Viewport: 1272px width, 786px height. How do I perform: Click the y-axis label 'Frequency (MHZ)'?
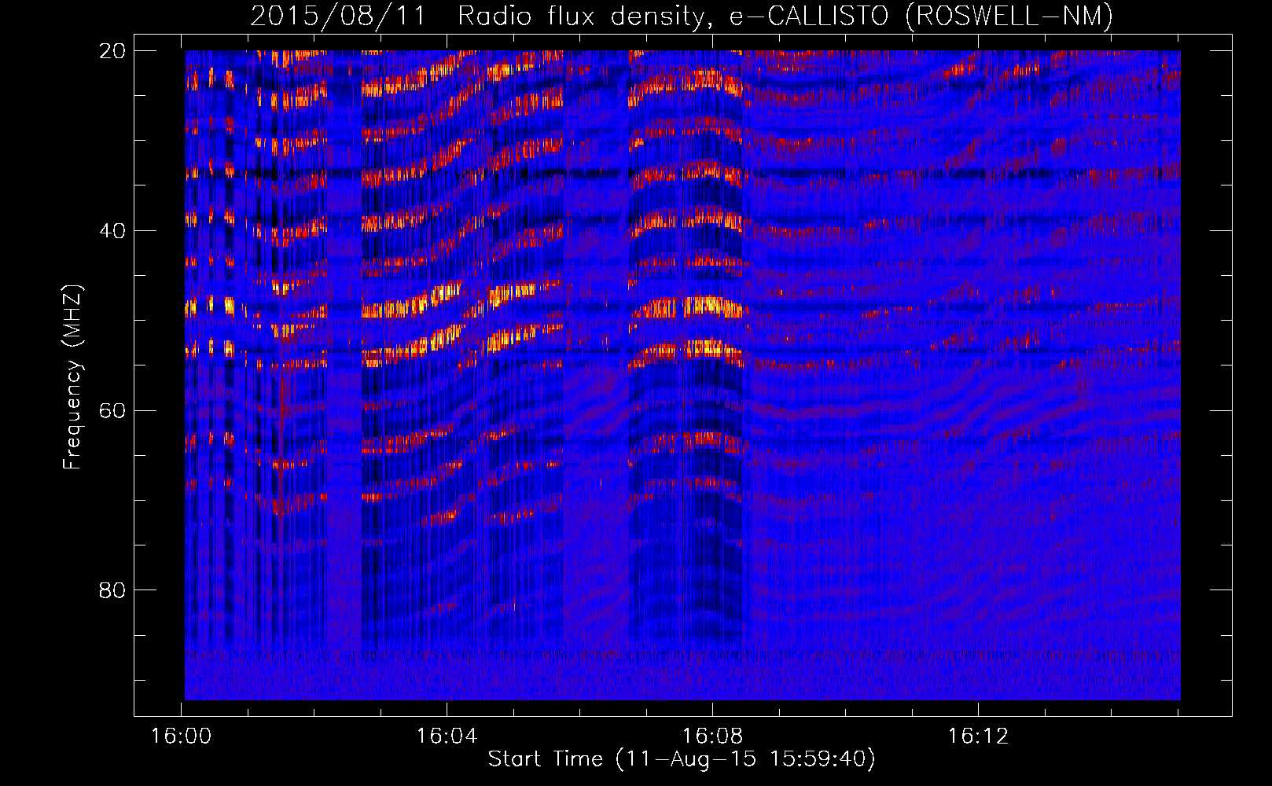point(72,377)
